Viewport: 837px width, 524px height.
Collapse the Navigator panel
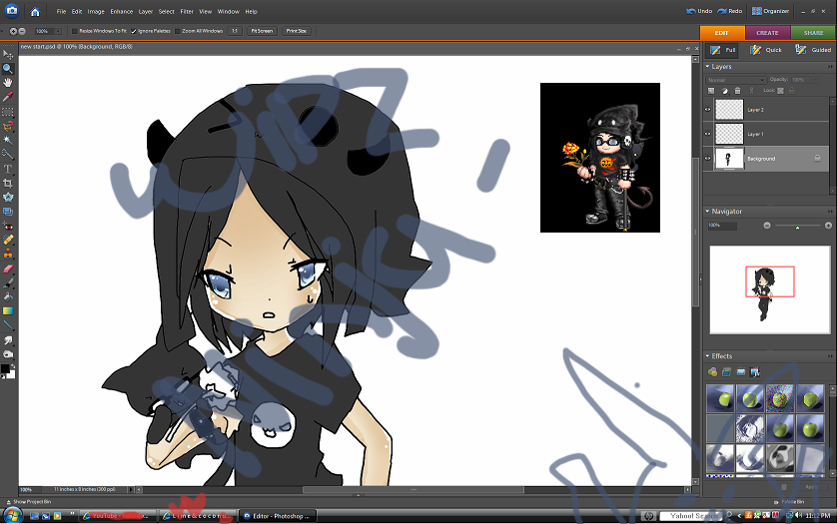tap(707, 212)
